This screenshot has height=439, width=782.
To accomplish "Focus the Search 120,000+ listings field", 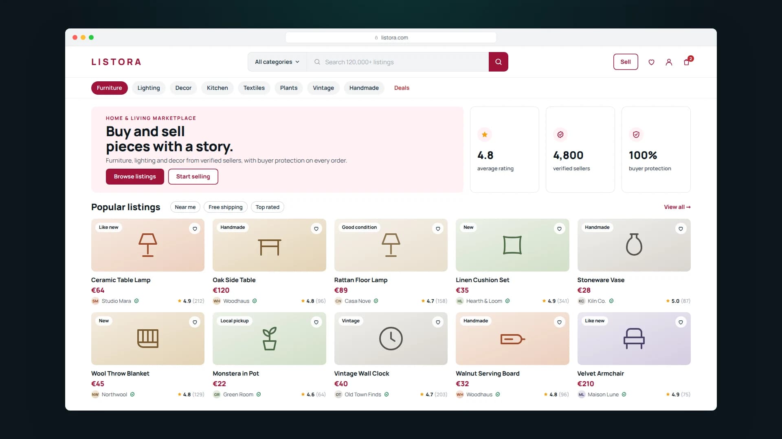I will [x=398, y=62].
